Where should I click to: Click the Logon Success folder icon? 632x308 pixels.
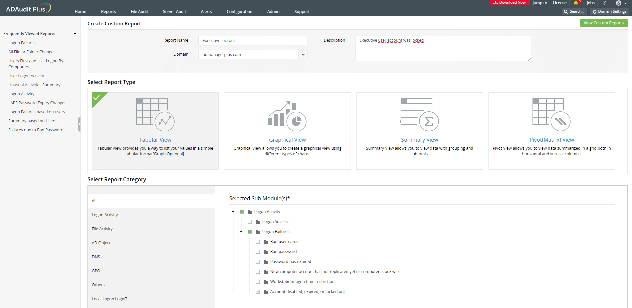(x=258, y=222)
